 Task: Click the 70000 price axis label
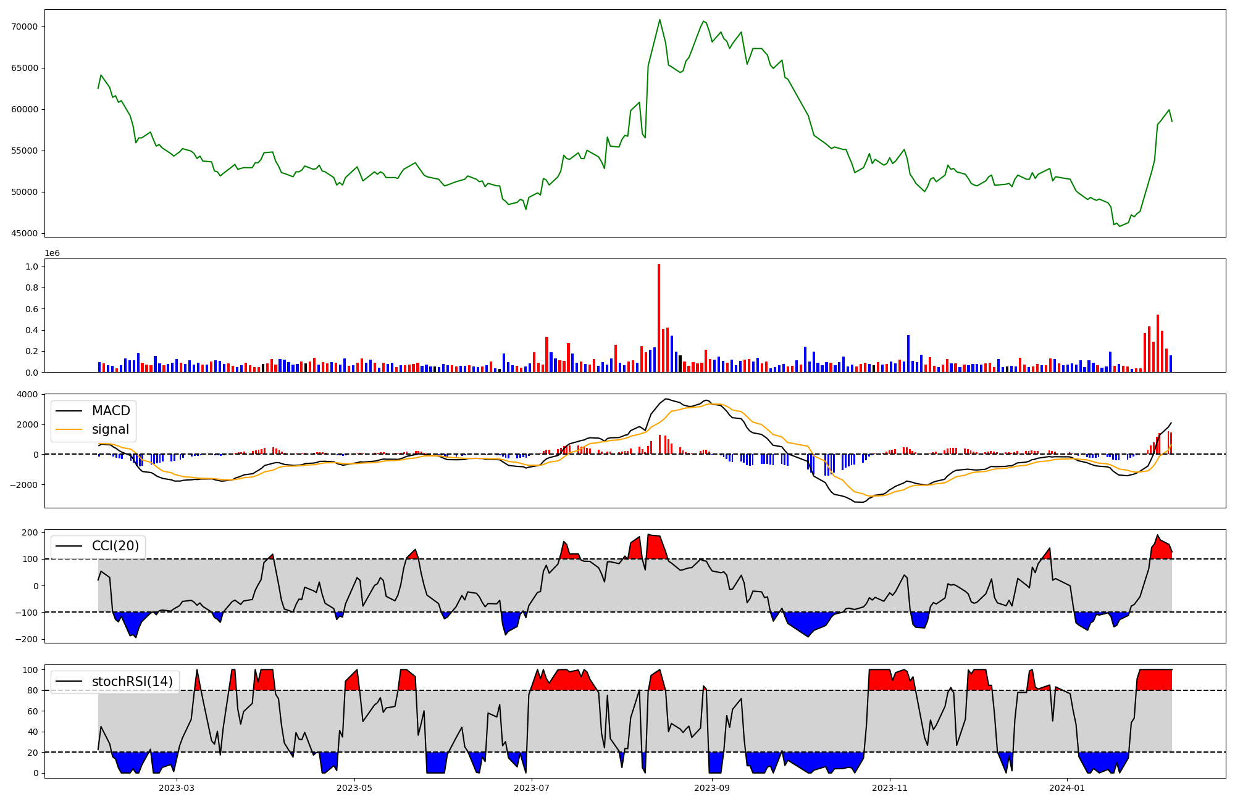(25, 27)
